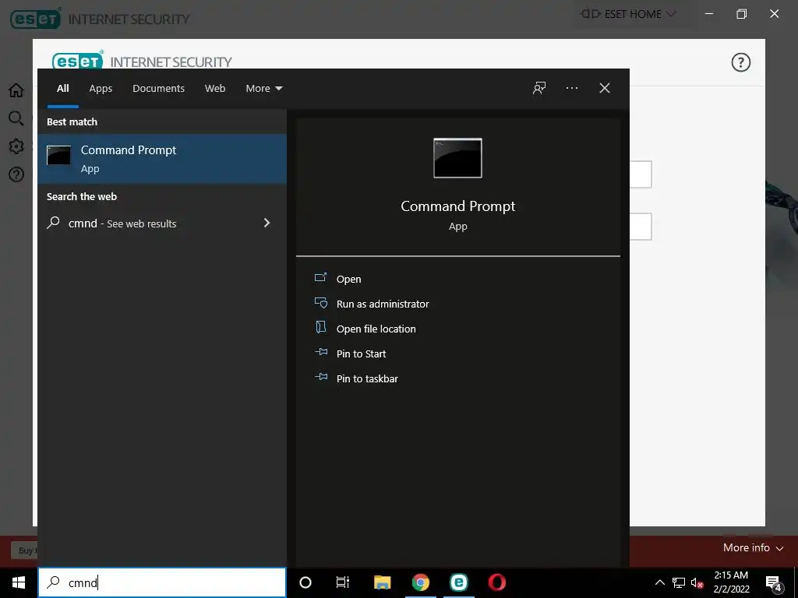Switch to Apps search tab
Screen dimensions: 798x598
(x=101, y=89)
